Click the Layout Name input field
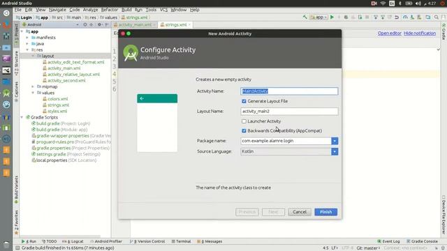 289,112
